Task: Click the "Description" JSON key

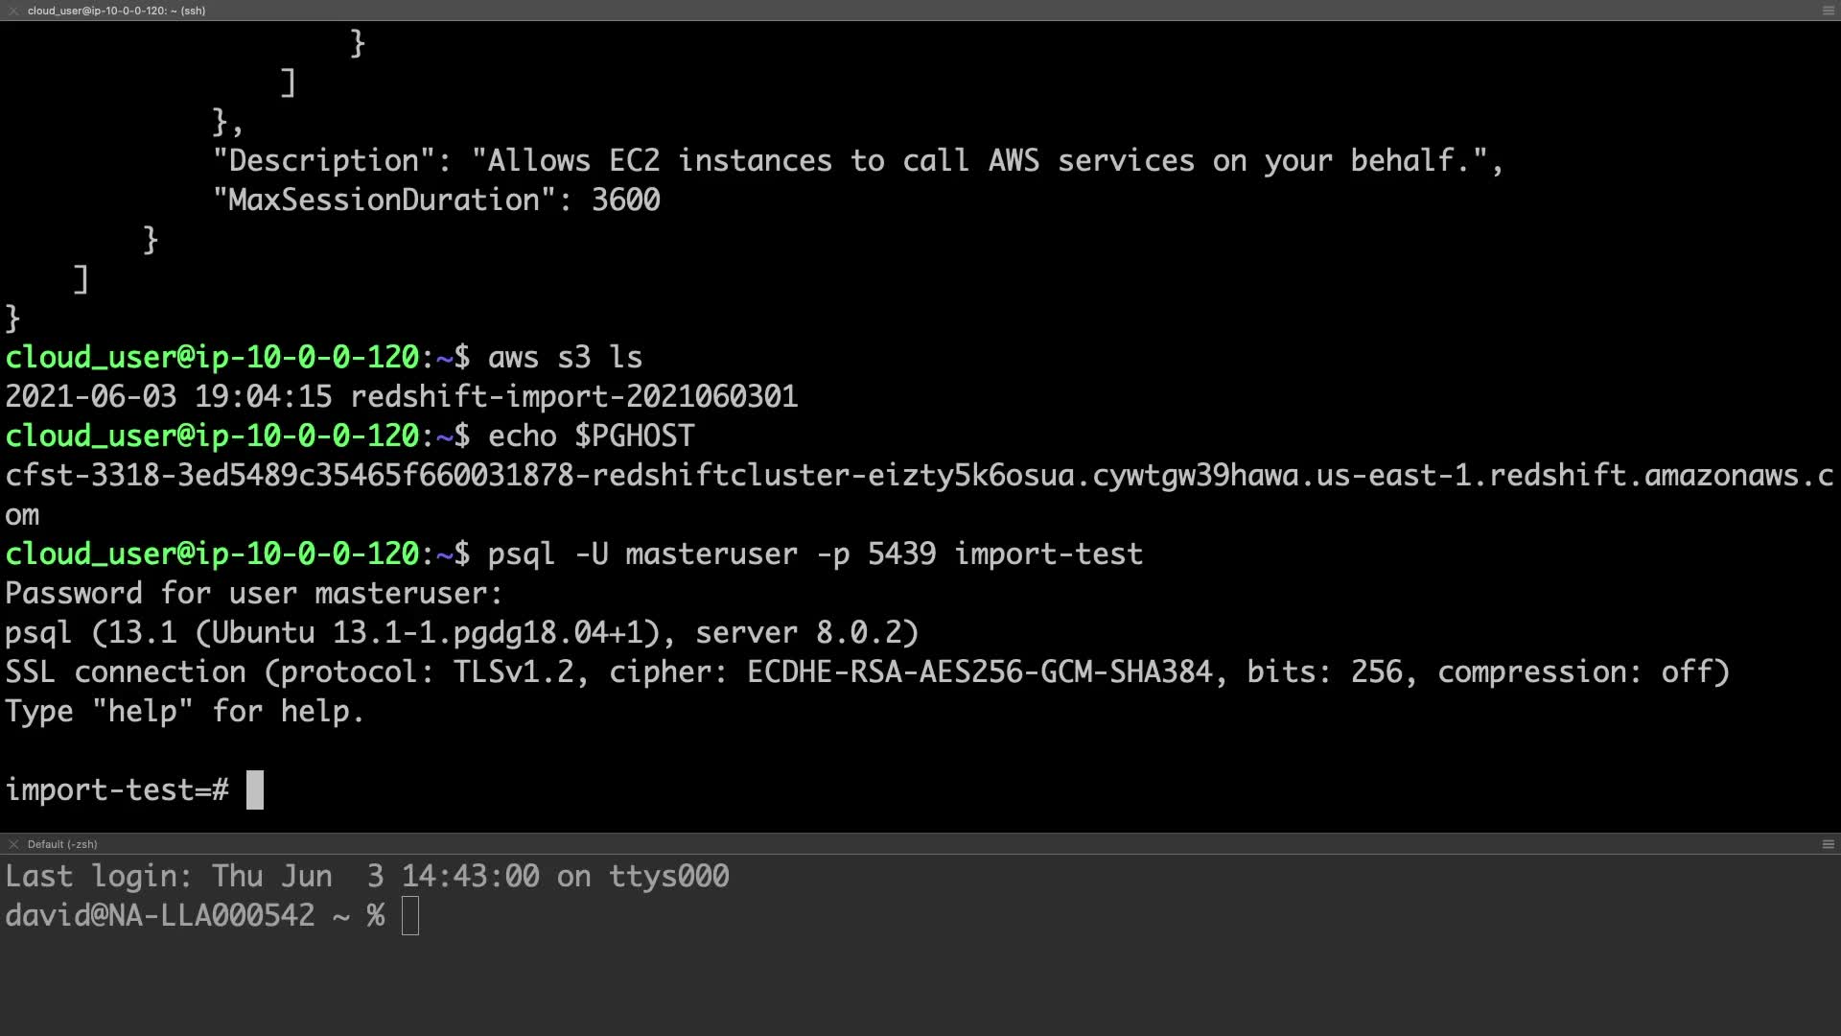Action: (324, 161)
